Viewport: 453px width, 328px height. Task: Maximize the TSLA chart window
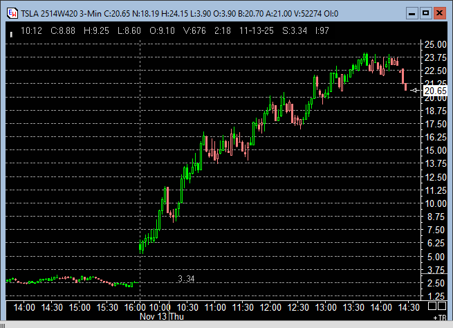[426, 12]
